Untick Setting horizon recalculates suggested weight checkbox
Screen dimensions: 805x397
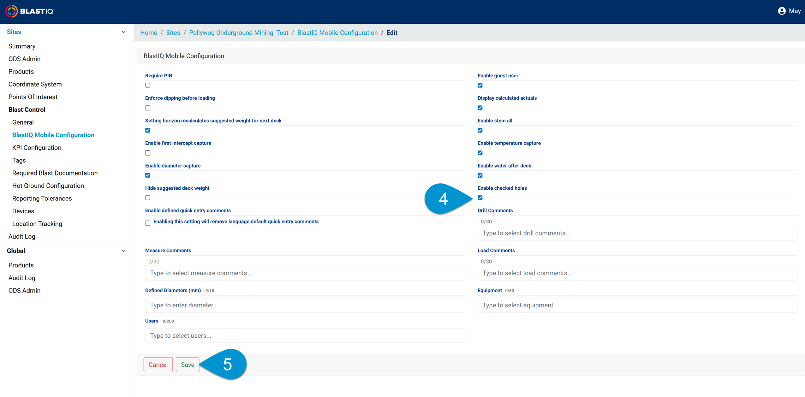tap(148, 130)
